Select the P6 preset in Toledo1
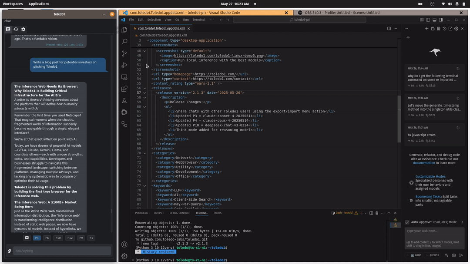Viewport: 470px width, 264px height. (47, 238)
